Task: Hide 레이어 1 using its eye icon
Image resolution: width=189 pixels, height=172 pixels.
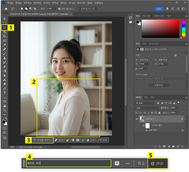Action: pos(137,119)
